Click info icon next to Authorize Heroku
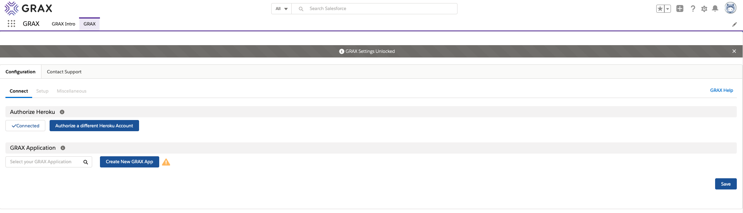743x213 pixels. [x=62, y=112]
